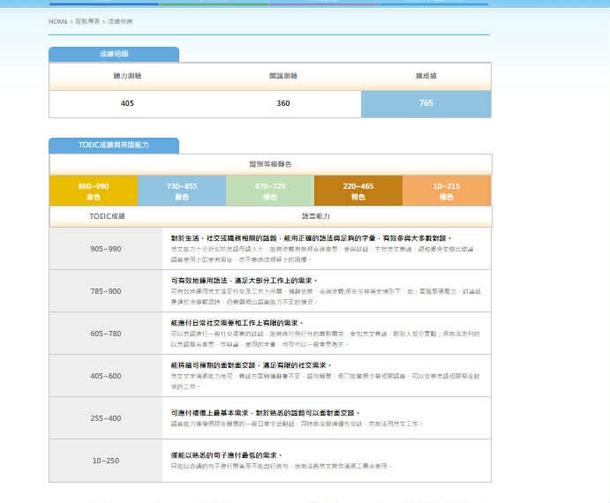
Task: Click the 10~250 score range row
Action: pos(106,460)
